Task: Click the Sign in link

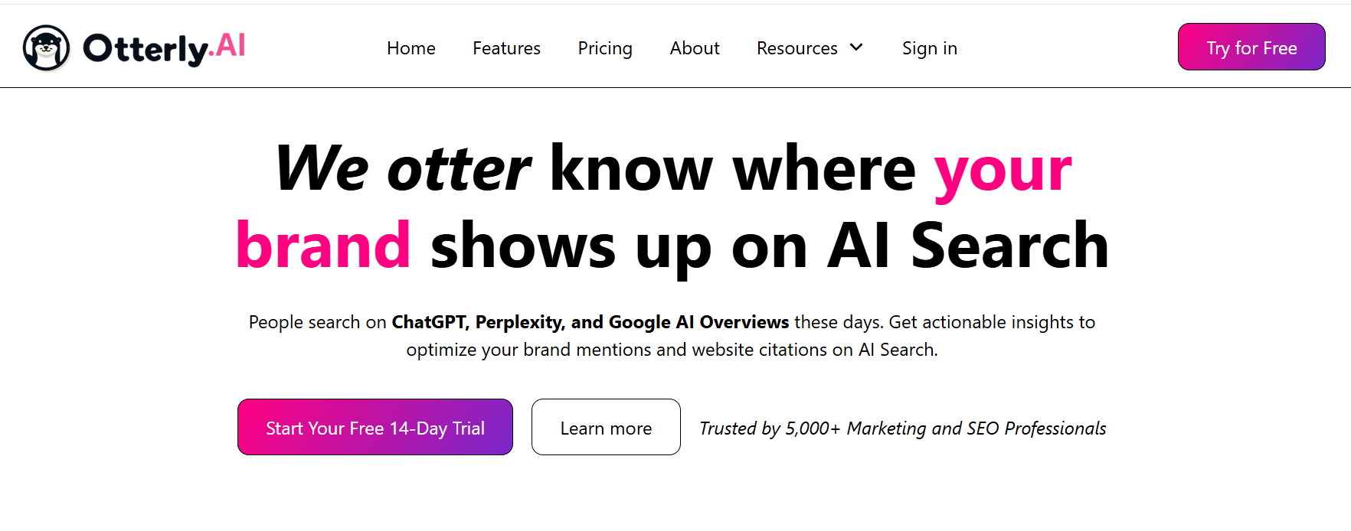Action: (930, 47)
